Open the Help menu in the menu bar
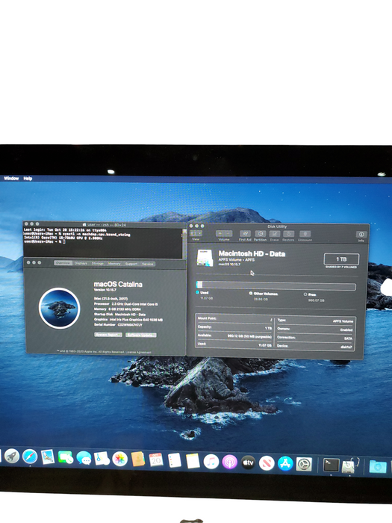 (28, 179)
